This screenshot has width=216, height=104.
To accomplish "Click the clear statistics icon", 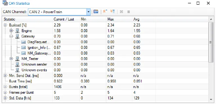I will tap(121, 12).
